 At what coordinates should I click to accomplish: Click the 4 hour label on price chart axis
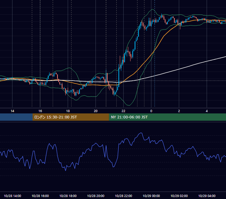[207, 111]
